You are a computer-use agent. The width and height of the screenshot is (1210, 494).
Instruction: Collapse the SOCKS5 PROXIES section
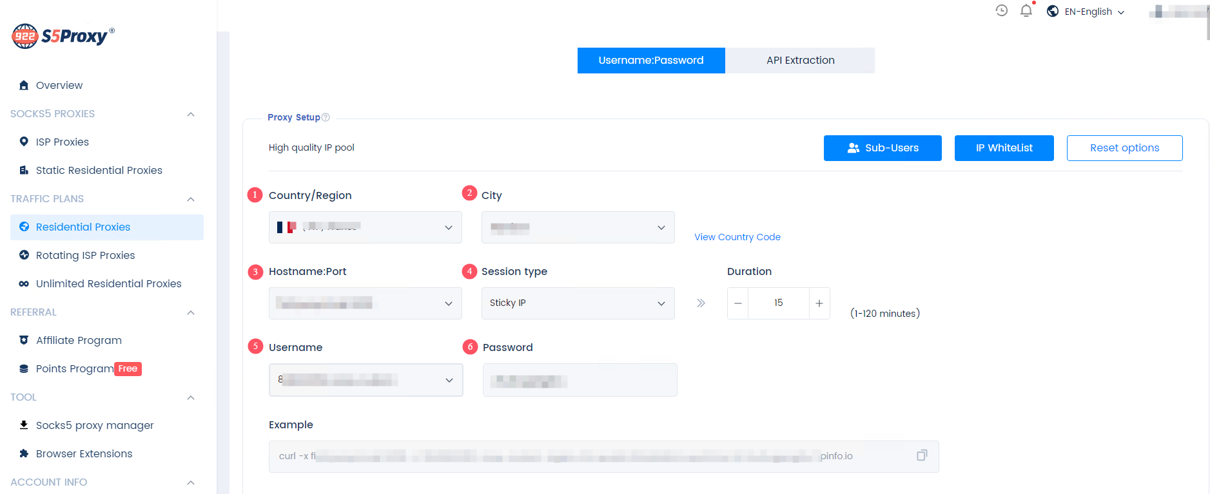[x=190, y=114]
